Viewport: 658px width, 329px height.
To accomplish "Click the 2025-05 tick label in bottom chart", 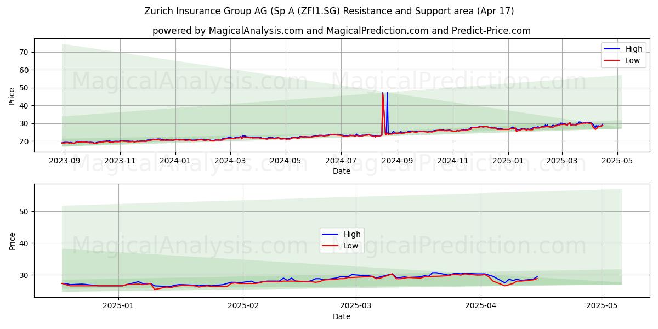I will click(x=602, y=306).
